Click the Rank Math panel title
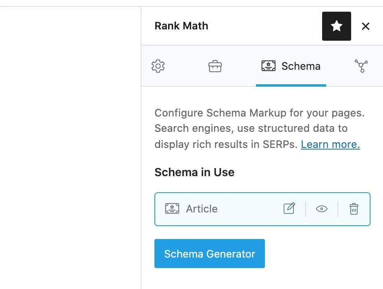The image size is (383, 289). (181, 26)
